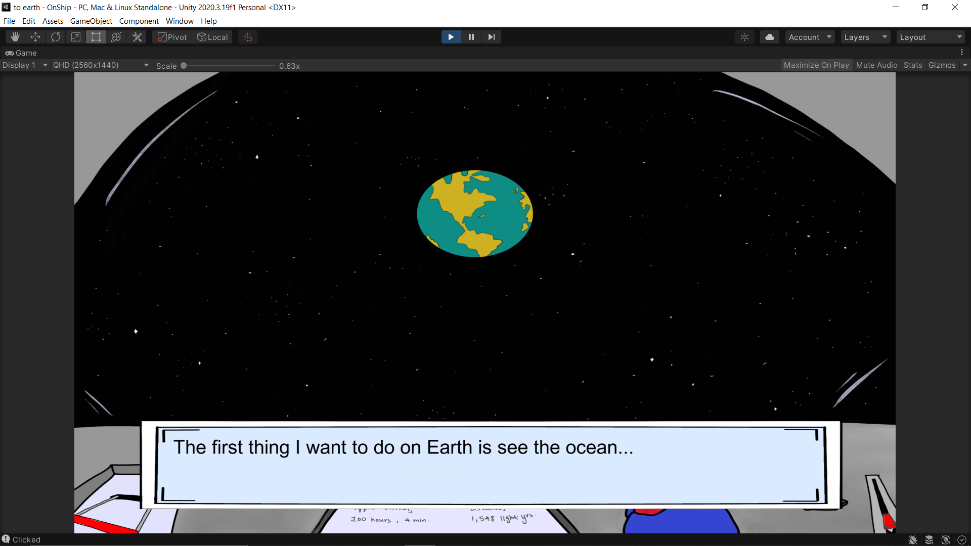Select the Move tool
The width and height of the screenshot is (971, 546).
point(35,37)
